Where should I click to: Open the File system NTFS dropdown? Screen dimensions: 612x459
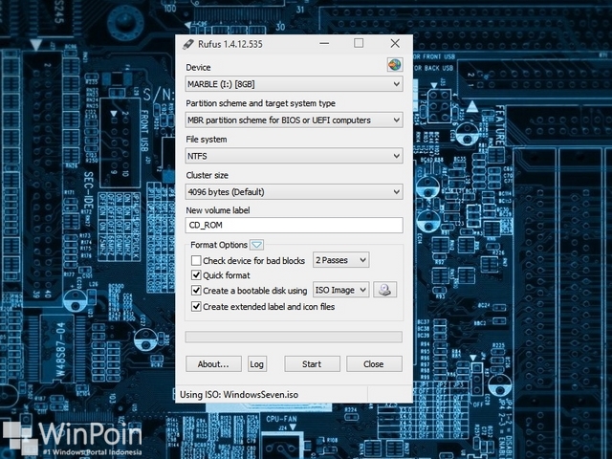294,156
